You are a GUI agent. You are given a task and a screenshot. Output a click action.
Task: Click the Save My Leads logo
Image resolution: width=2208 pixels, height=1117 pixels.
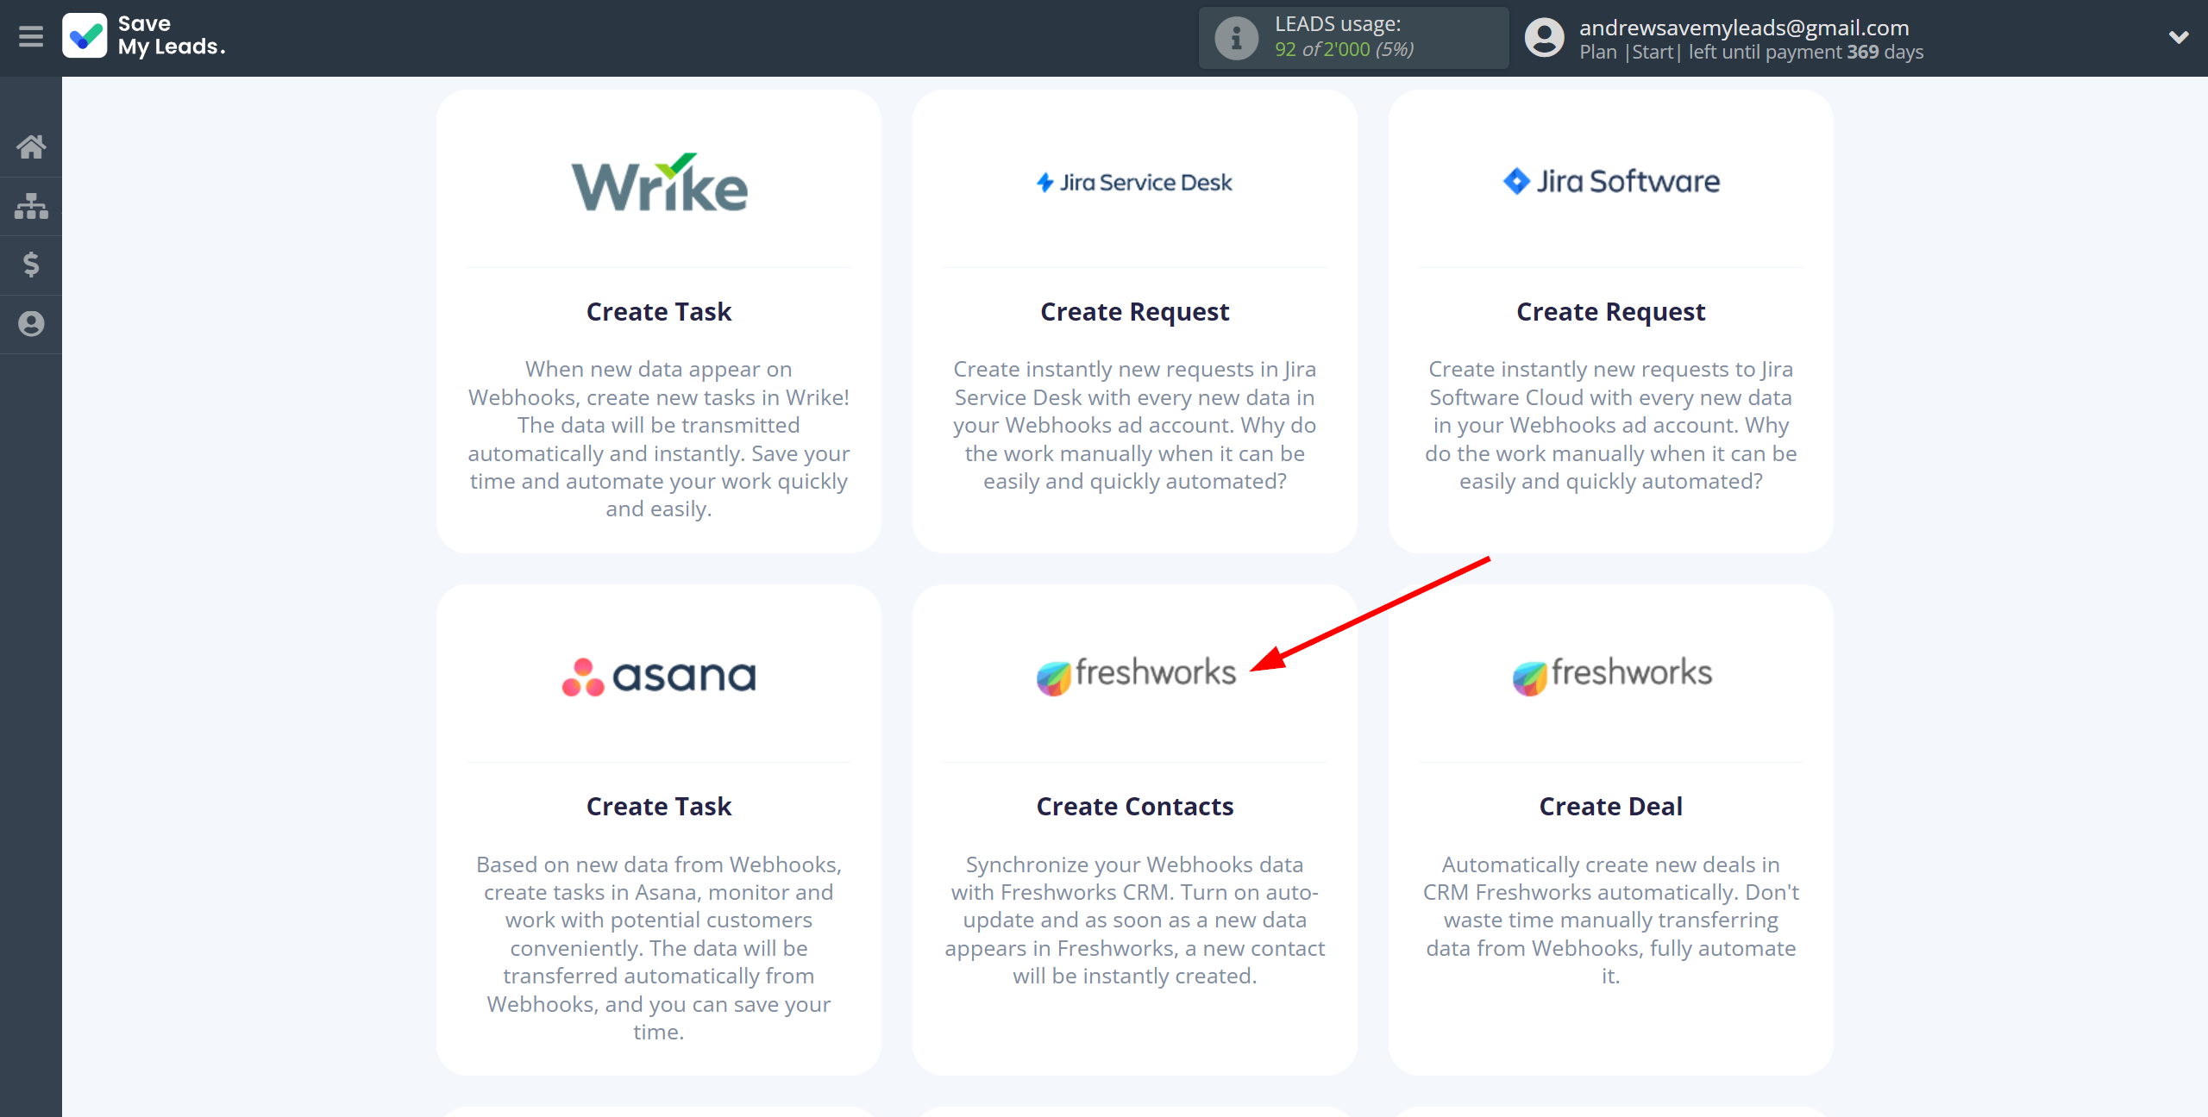coord(145,36)
